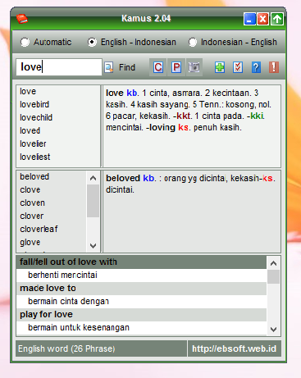Click the green up-arrow always-on-top button
The image size is (301, 378).
click(277, 19)
